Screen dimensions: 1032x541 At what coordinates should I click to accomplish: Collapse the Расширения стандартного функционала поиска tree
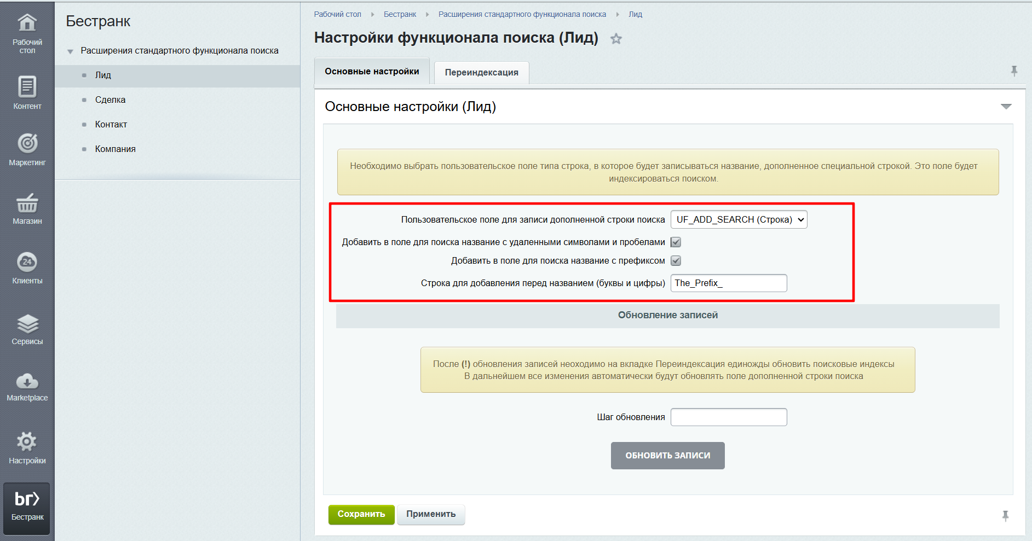pos(70,51)
